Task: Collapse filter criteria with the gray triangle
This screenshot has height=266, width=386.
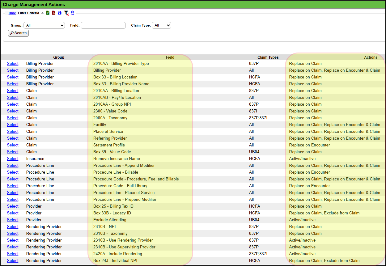Action: (x=42, y=13)
